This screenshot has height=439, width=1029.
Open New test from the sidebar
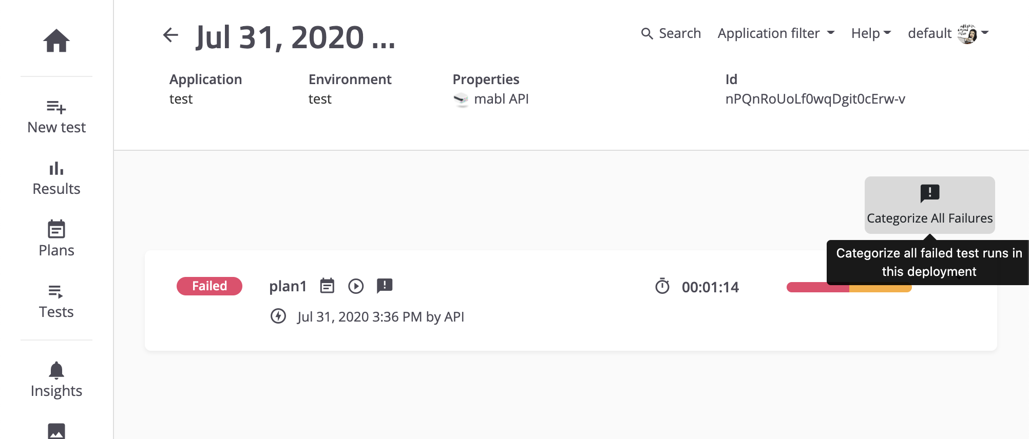(x=56, y=117)
